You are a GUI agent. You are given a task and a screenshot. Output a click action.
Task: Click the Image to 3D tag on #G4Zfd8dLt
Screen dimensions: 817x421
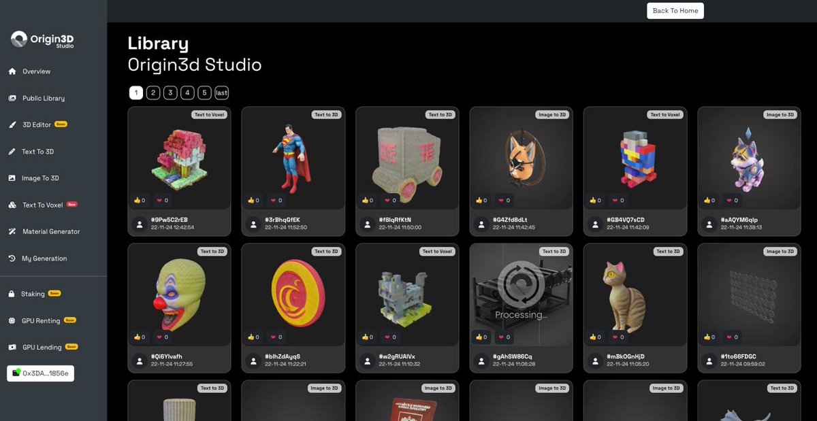[551, 115]
